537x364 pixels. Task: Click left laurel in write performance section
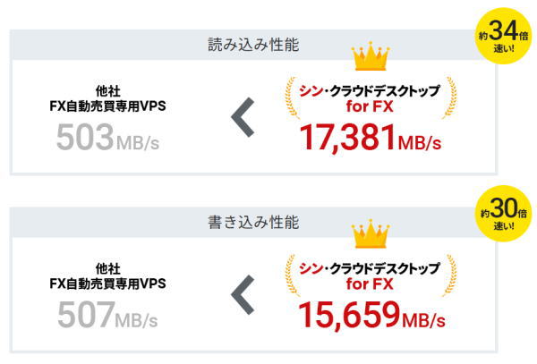tap(293, 275)
